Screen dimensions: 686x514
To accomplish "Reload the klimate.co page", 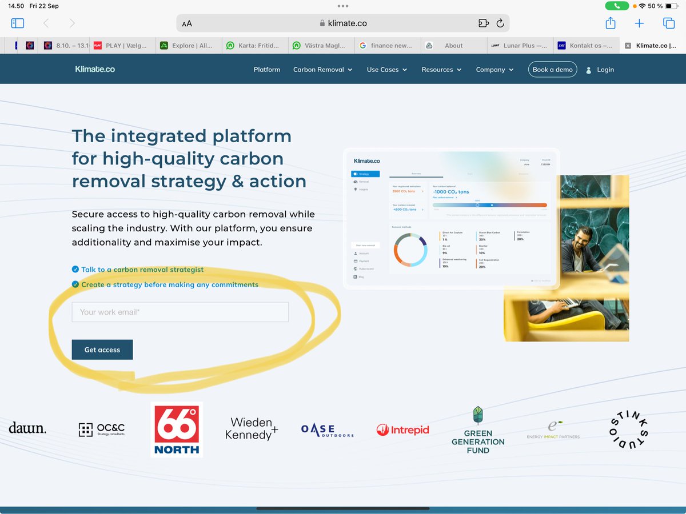I will (500, 23).
